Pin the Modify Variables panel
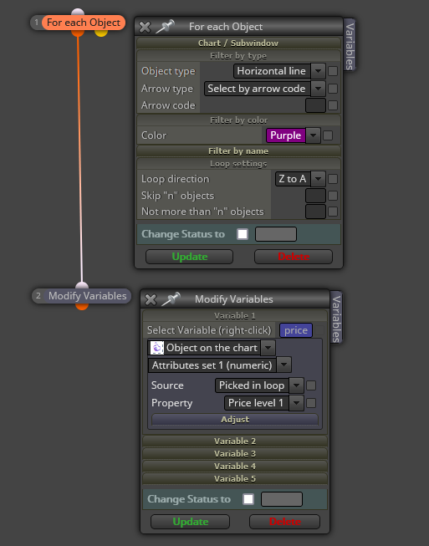 171,299
